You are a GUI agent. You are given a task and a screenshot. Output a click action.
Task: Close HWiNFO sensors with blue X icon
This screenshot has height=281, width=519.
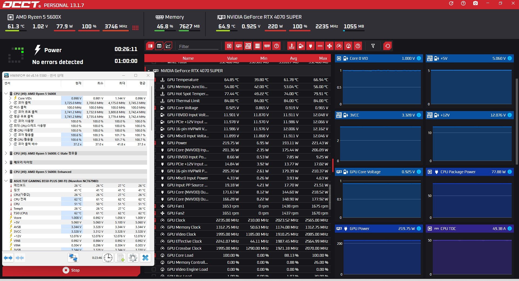click(145, 258)
